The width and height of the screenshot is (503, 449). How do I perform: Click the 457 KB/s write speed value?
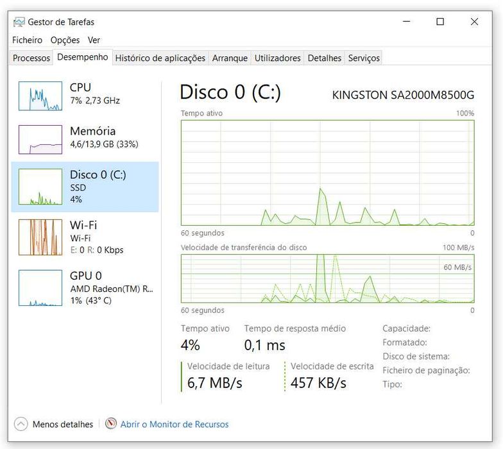[318, 383]
